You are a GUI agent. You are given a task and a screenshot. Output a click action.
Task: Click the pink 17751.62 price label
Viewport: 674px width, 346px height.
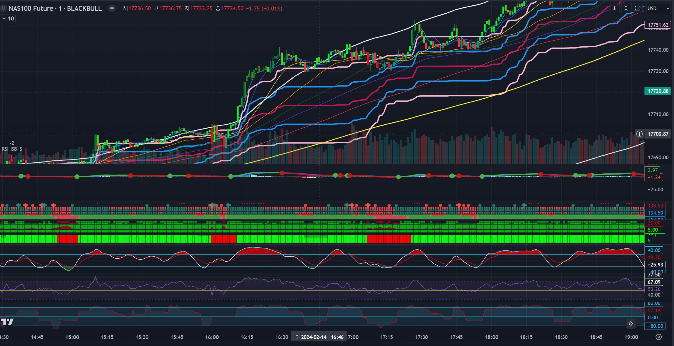[x=658, y=25]
